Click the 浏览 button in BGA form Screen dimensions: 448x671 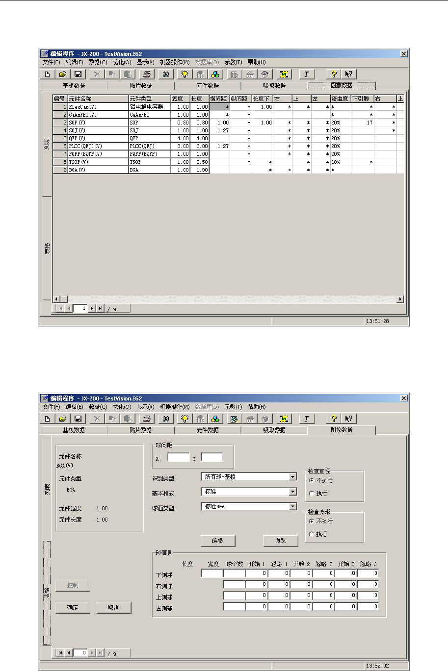tap(281, 541)
